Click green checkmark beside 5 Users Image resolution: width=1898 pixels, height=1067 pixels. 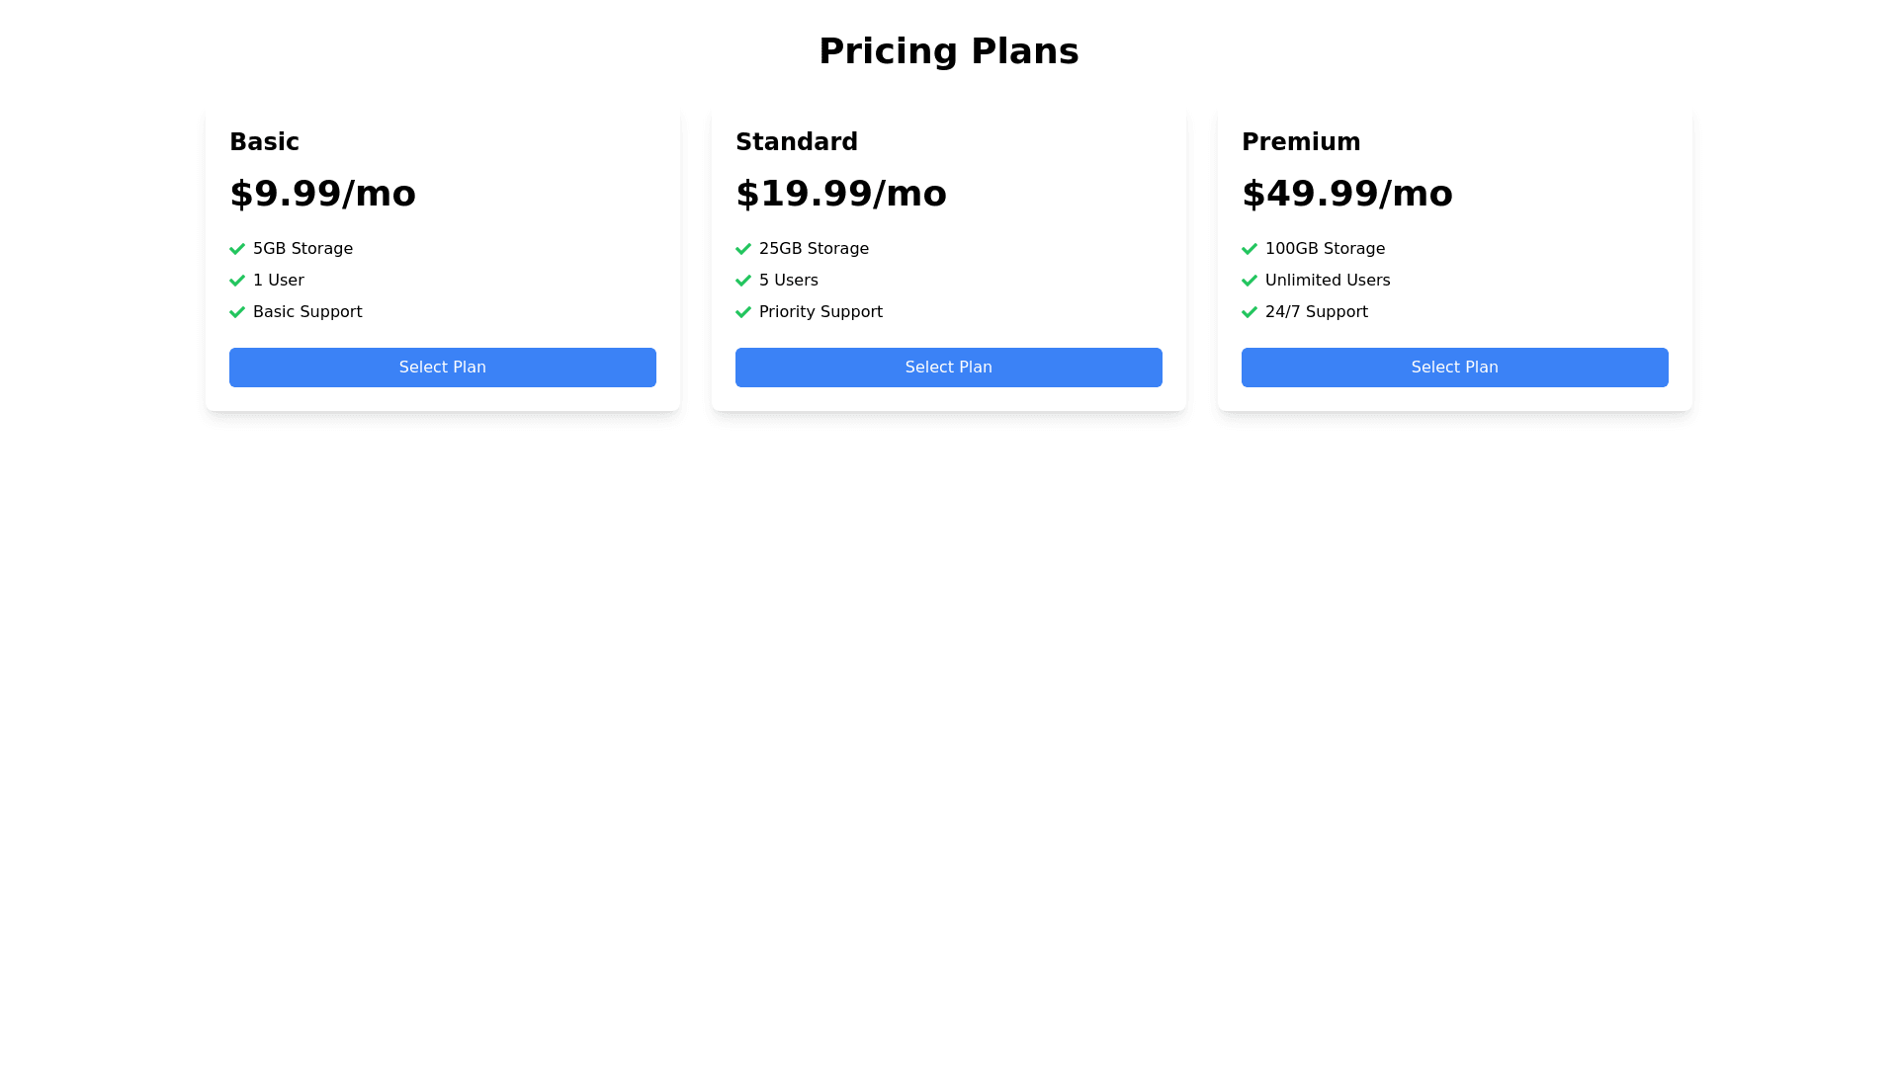point(743,281)
